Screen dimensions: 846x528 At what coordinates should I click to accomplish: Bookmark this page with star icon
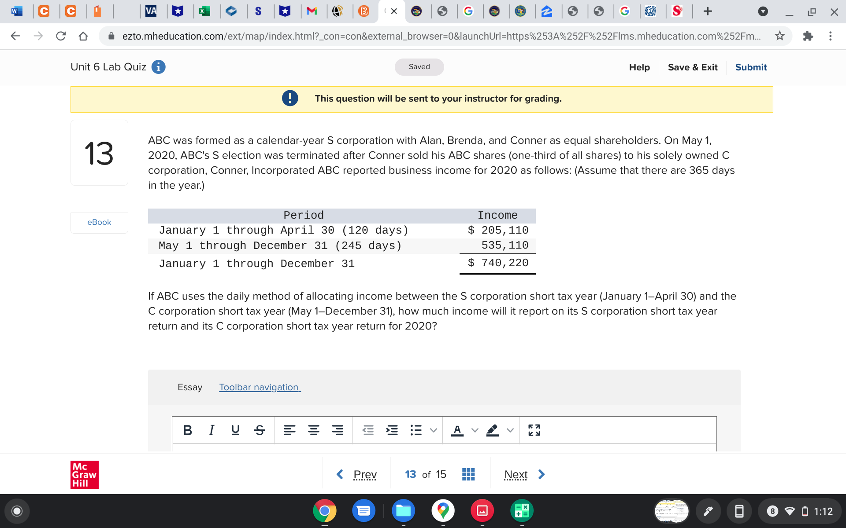pyautogui.click(x=779, y=36)
